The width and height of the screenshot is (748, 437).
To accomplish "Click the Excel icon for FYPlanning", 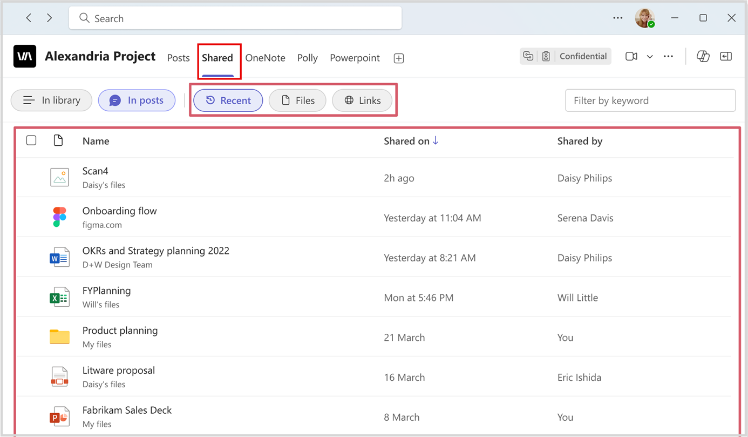I will 59,297.
